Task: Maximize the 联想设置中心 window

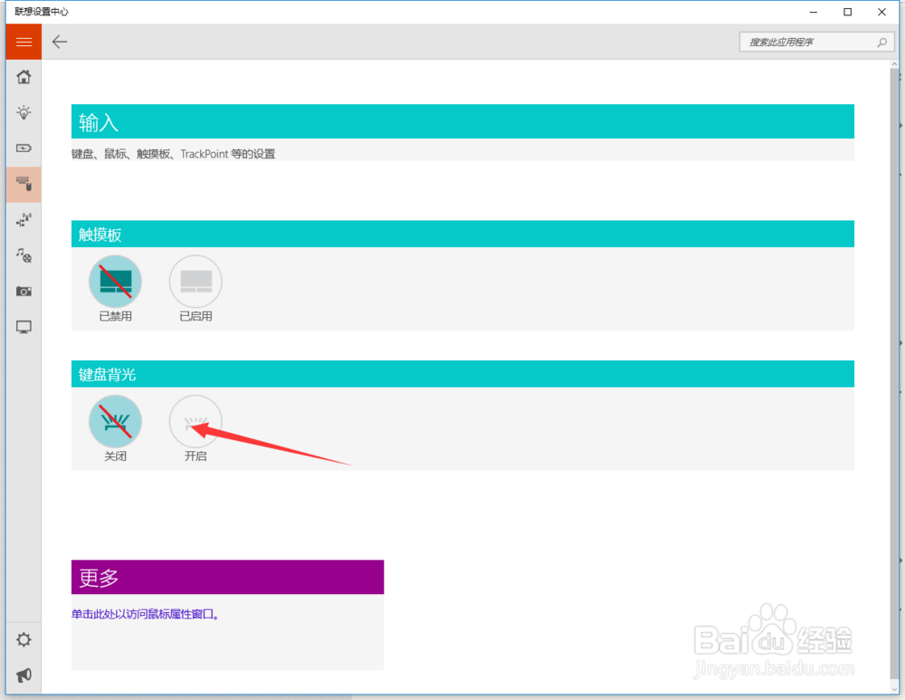Action: pos(847,12)
